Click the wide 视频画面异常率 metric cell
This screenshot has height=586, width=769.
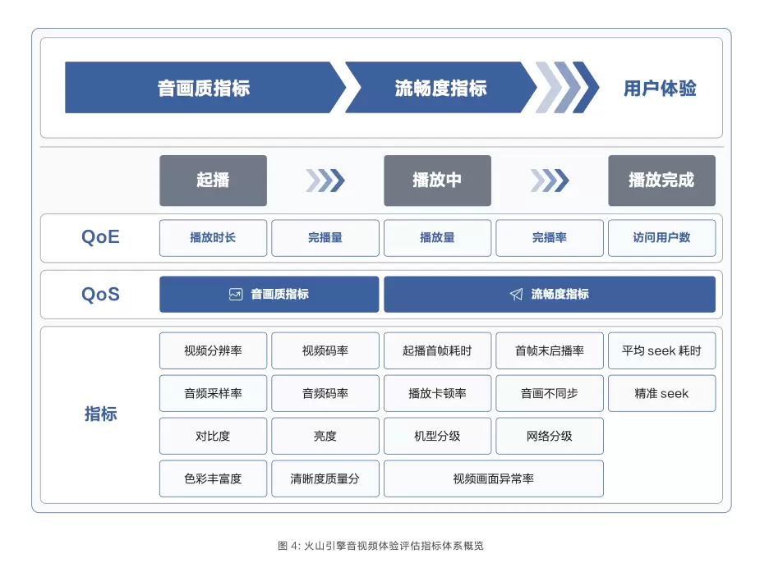pos(494,478)
